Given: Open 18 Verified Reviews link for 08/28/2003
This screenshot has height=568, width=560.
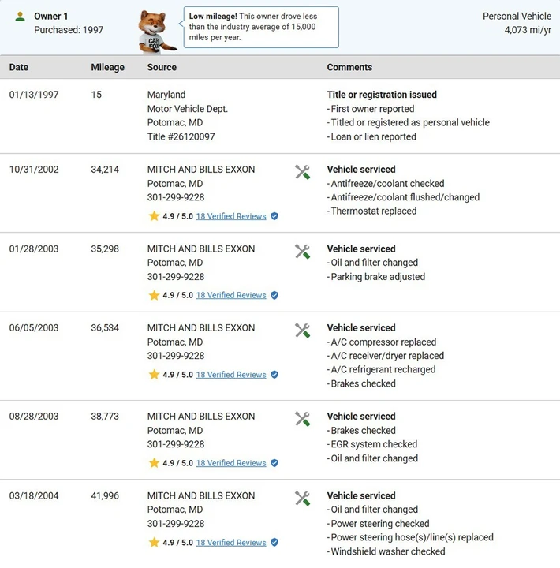Looking at the screenshot, I should [231, 463].
